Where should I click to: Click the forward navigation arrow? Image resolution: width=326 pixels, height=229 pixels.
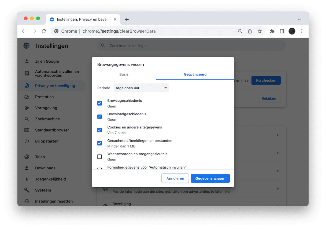[x=34, y=31]
